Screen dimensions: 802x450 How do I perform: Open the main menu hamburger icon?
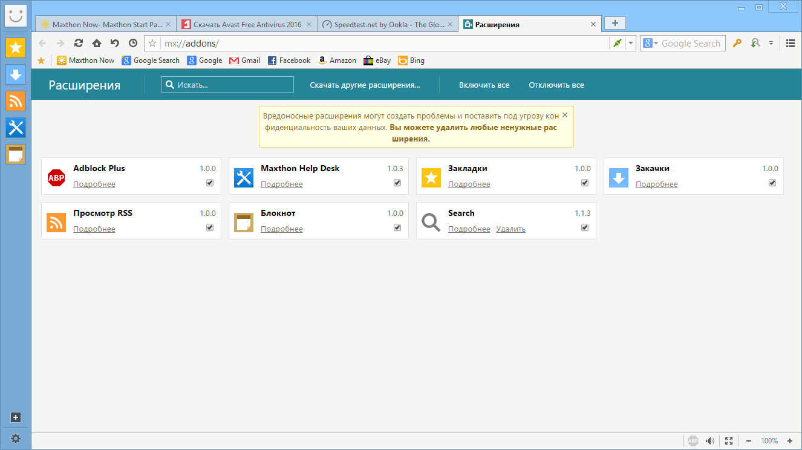point(791,43)
